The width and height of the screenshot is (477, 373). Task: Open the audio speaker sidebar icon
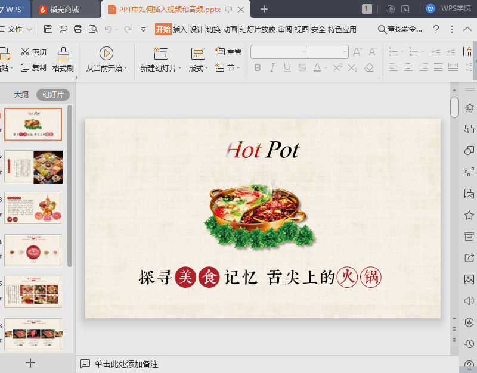pos(469,301)
